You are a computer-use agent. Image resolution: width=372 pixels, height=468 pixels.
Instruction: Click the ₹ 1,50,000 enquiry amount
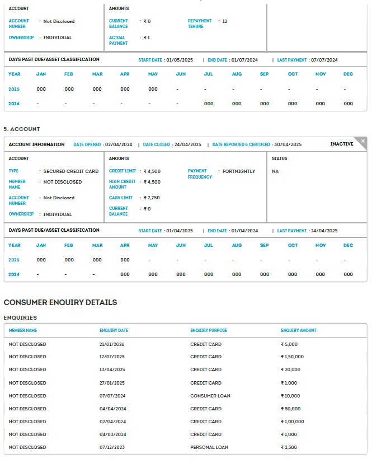[x=292, y=357]
